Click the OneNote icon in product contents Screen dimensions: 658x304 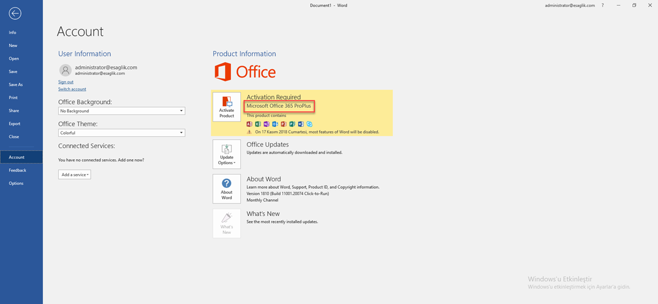pyautogui.click(x=267, y=124)
